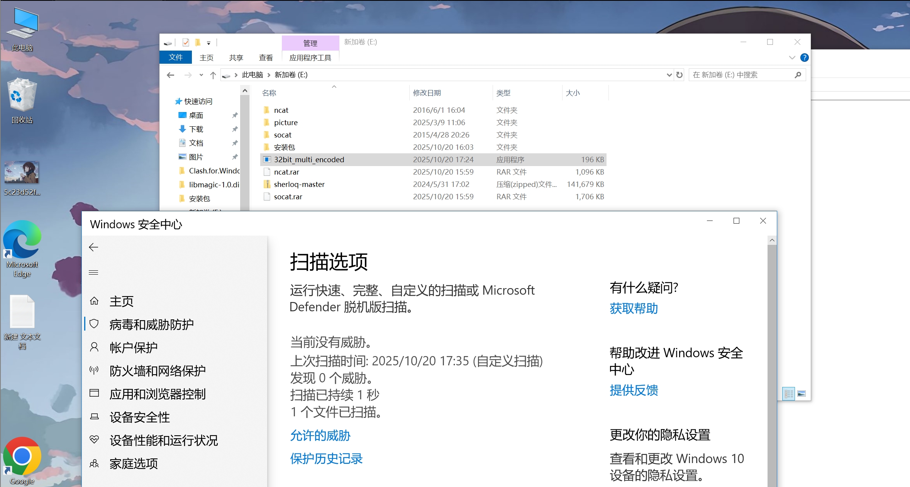Toggle the hamburger navigation menu
This screenshot has width=910, height=487.
coord(93,273)
